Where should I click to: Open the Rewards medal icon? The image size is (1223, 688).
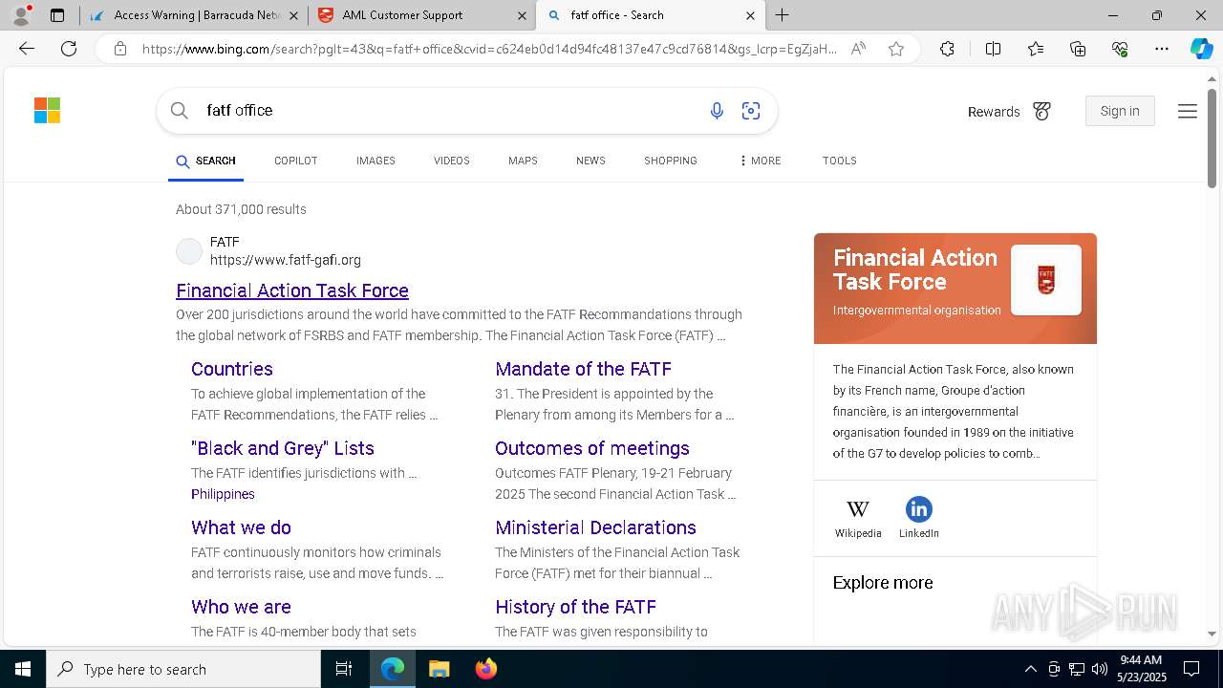[1042, 112]
